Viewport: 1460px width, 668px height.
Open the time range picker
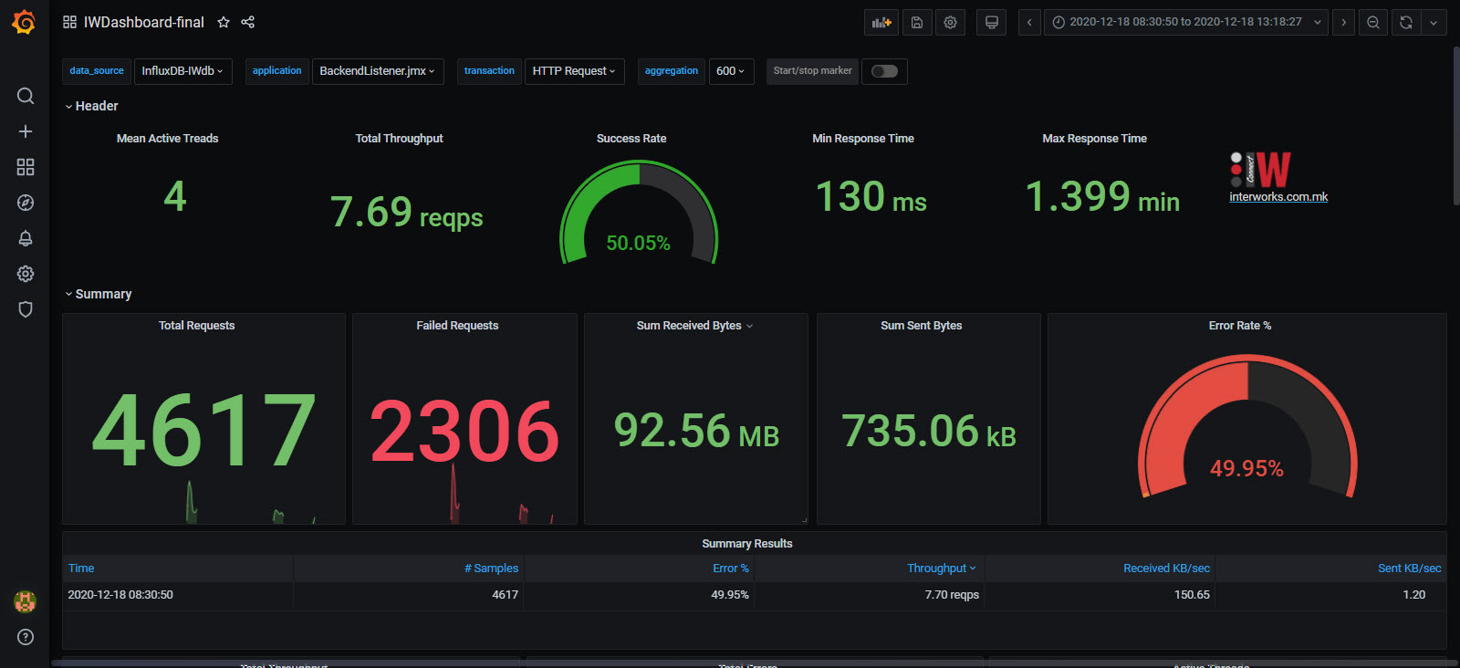click(1186, 23)
